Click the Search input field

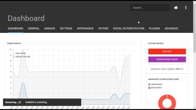click(x=150, y=8)
